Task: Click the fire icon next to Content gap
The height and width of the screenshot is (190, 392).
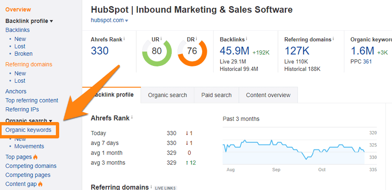Action: coord(41,184)
